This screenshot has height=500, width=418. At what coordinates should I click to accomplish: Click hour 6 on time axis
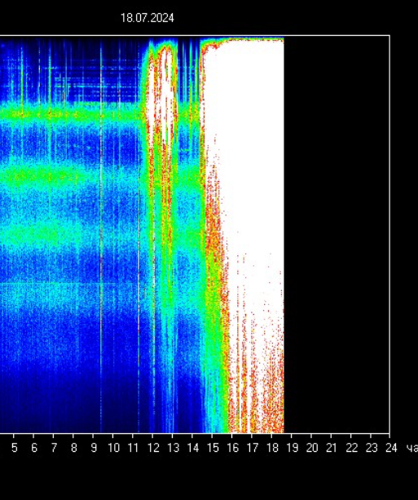point(34,448)
